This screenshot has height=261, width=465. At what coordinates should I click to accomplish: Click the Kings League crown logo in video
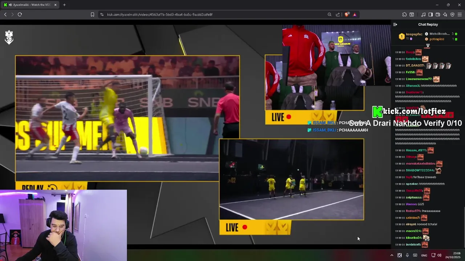(9, 37)
